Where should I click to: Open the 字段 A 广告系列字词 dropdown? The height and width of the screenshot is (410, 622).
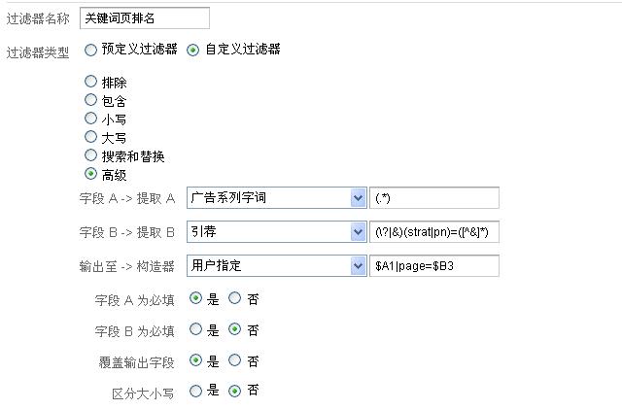(275, 198)
